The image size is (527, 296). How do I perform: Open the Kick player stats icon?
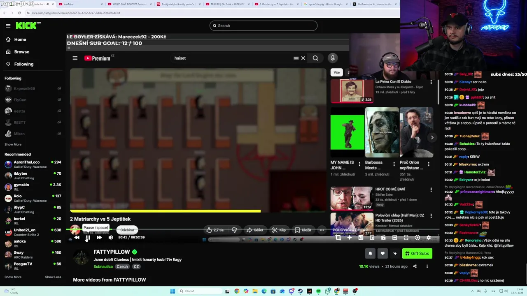pos(361,238)
